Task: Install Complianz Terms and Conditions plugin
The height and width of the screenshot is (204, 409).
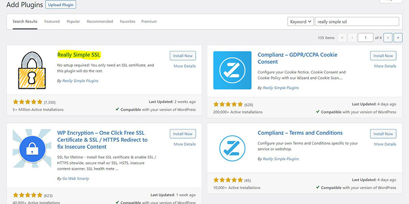Action: tap(383, 134)
